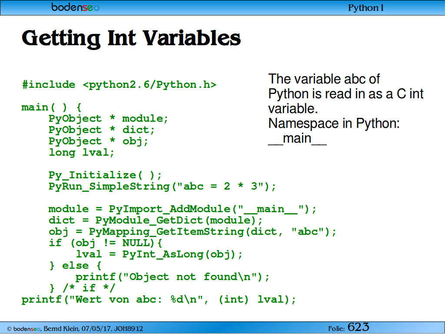The width and height of the screenshot is (445, 334).
Task: Click the 'Python I' header title
Action: pyautogui.click(x=366, y=8)
